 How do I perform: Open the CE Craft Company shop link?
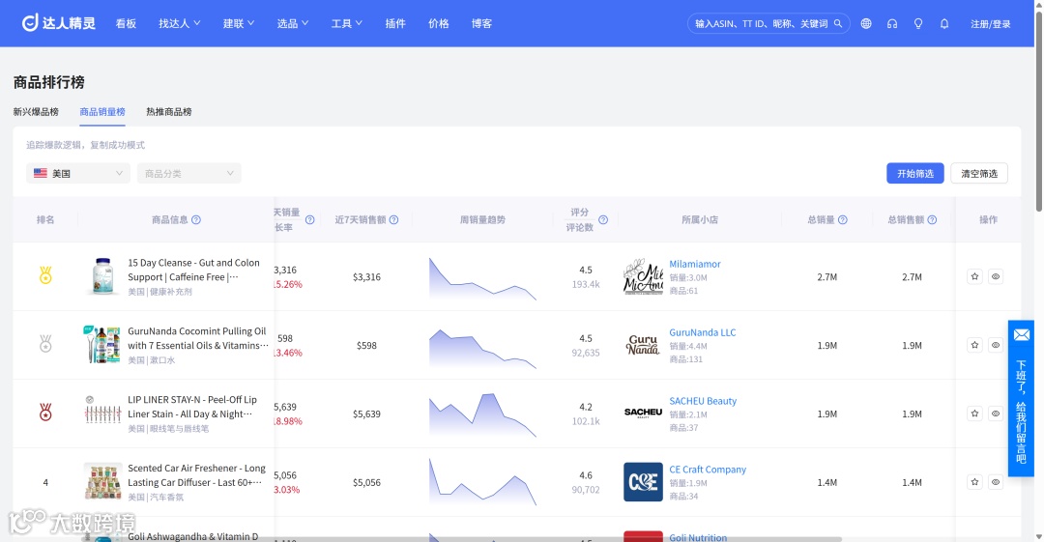707,470
